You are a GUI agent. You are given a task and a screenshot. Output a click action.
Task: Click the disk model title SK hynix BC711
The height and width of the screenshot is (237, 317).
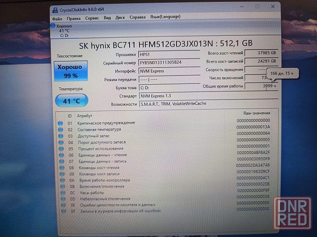pos(166,43)
